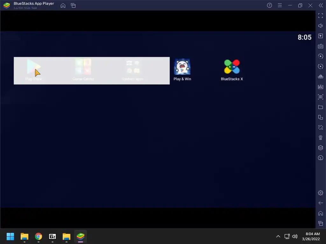Click the memory trim RAM icon
The image size is (326, 244).
(321, 77)
